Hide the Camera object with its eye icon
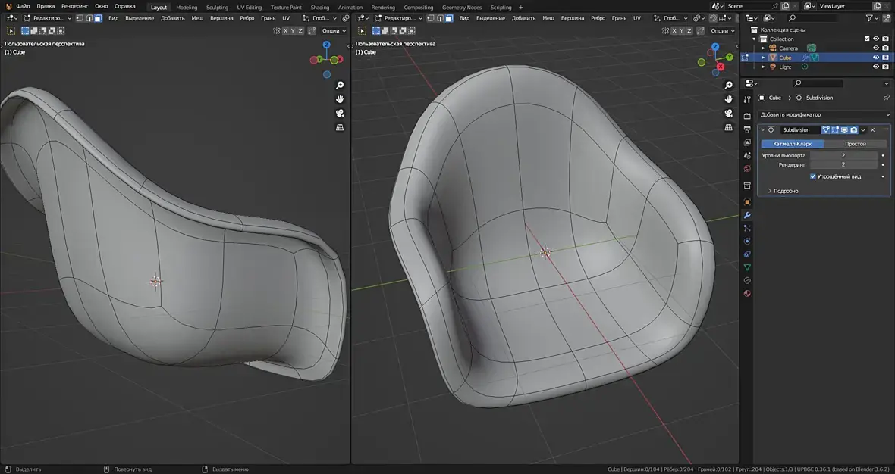This screenshot has height=474, width=895. pos(875,48)
